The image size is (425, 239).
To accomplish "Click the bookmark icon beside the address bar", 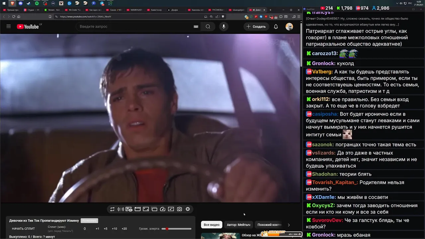I will pos(50,17).
